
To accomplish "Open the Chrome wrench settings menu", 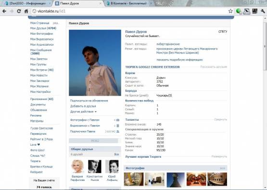I will point(263,11).
